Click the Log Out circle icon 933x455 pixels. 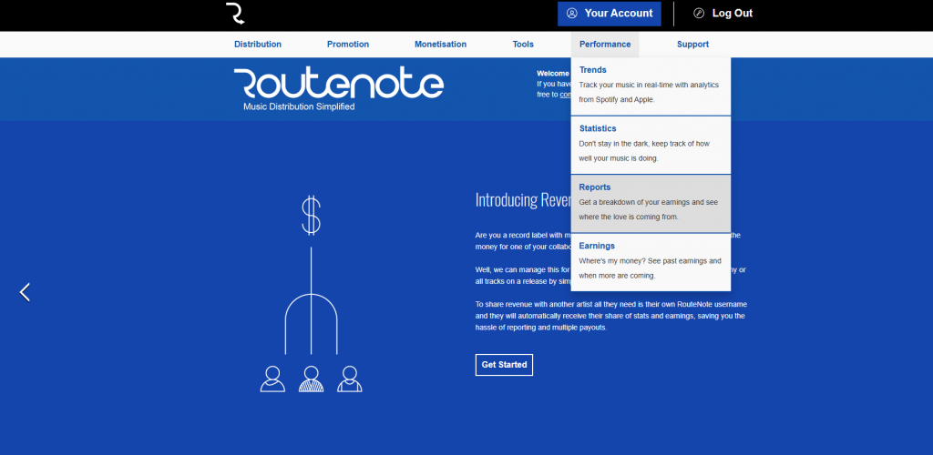(699, 14)
